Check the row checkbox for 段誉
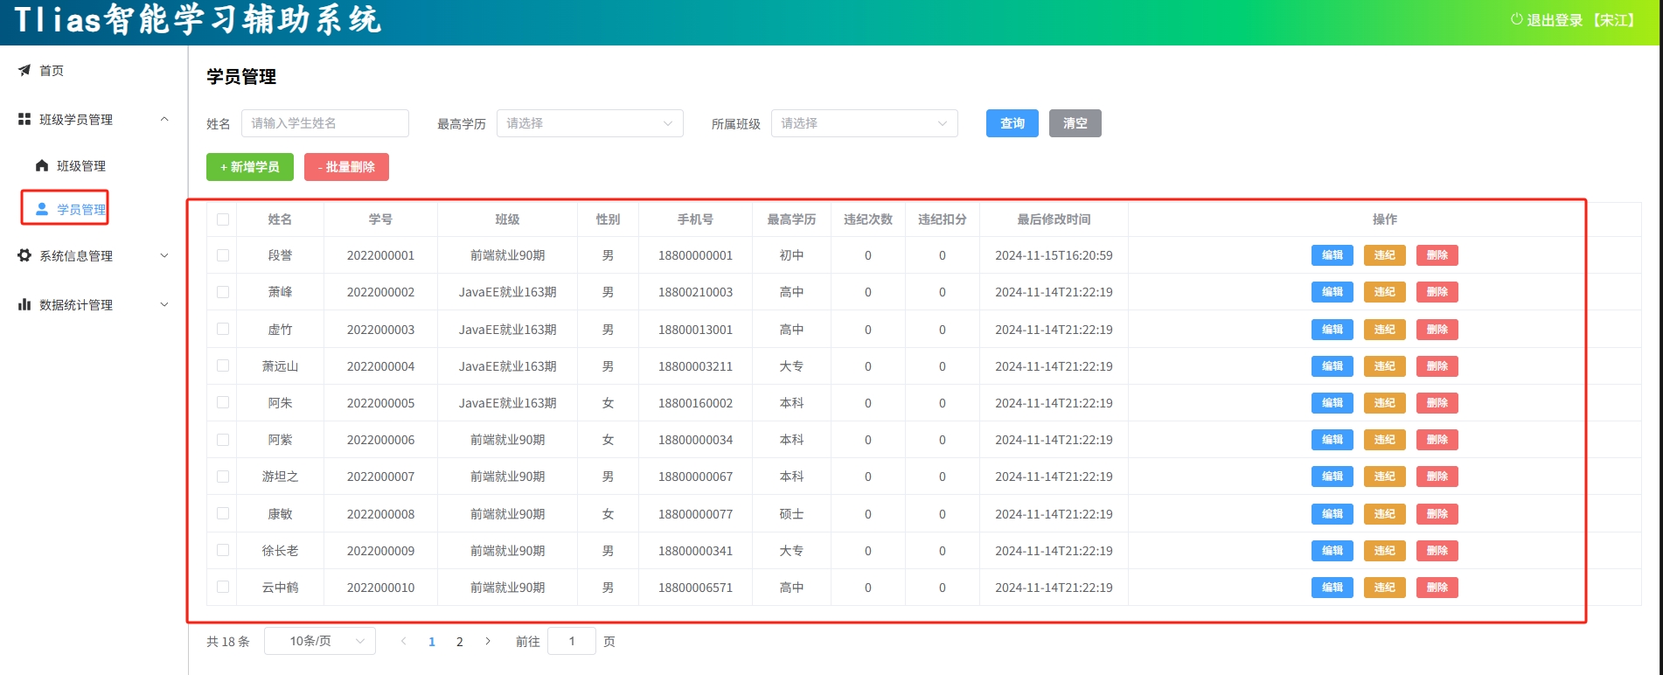Viewport: 1663px width, 675px height. point(223,255)
